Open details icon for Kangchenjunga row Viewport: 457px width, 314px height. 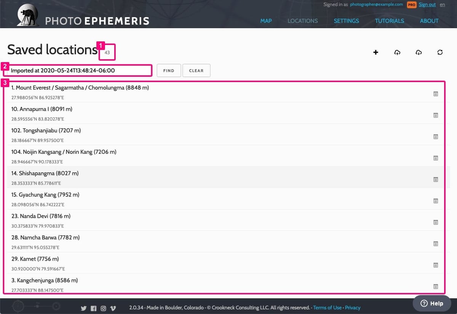[436, 286]
